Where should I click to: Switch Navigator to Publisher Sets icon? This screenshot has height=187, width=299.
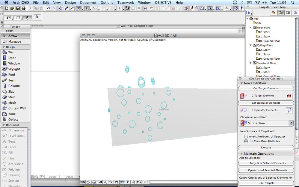tap(295, 13)
